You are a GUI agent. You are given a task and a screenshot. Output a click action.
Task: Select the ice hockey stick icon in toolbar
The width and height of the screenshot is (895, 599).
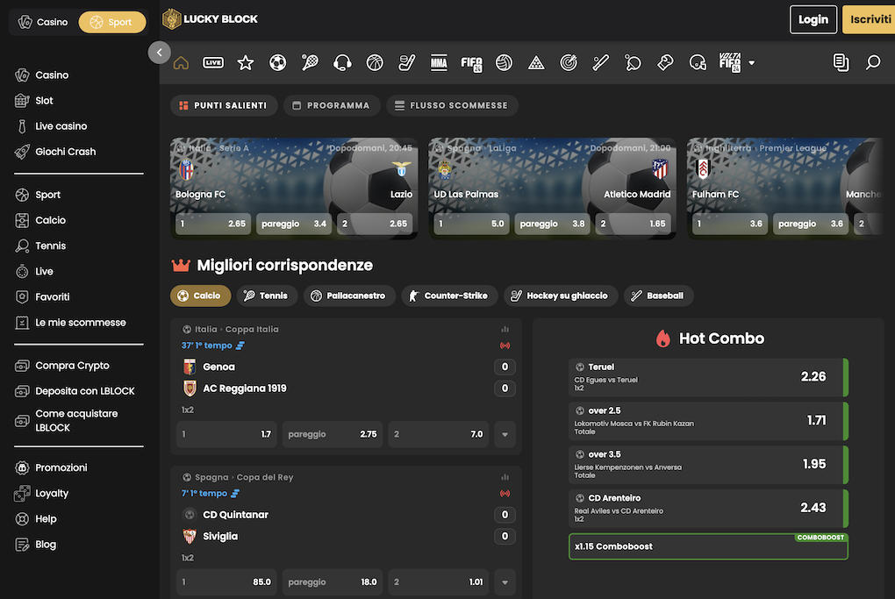pos(407,63)
